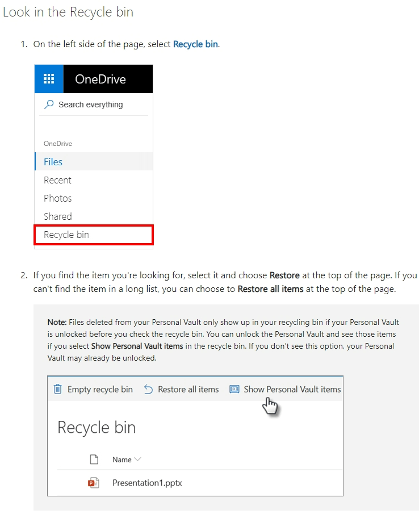This screenshot has height=514, width=419.
Task: Select Recent in the OneDrive sidebar
Action: [x=94, y=180]
